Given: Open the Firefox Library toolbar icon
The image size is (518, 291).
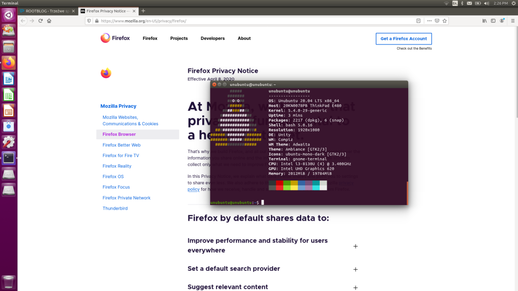Looking at the screenshot, I should [484, 21].
